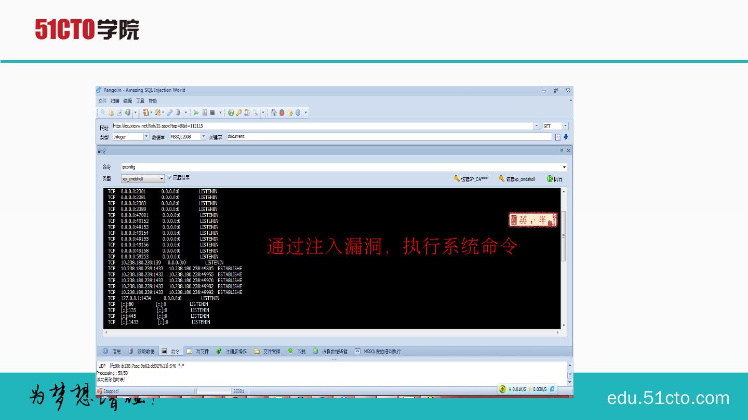This screenshot has width=748, height=420.
Task: Open the GET method dropdown
Action: (x=566, y=126)
